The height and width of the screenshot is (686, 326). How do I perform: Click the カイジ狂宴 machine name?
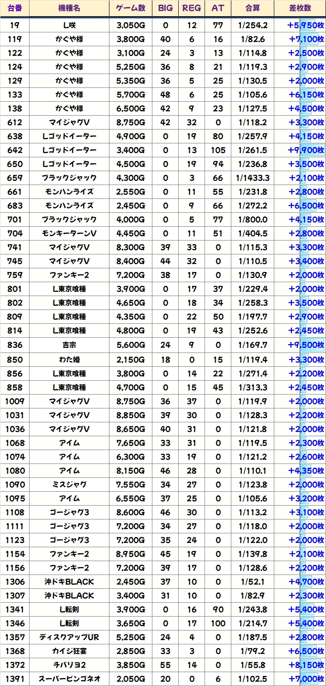[69, 651]
